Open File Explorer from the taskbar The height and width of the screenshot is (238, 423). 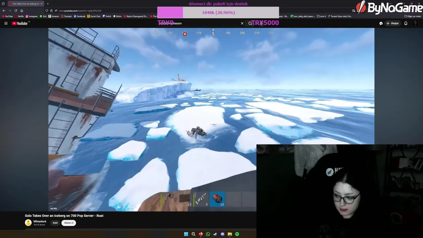tap(230, 234)
